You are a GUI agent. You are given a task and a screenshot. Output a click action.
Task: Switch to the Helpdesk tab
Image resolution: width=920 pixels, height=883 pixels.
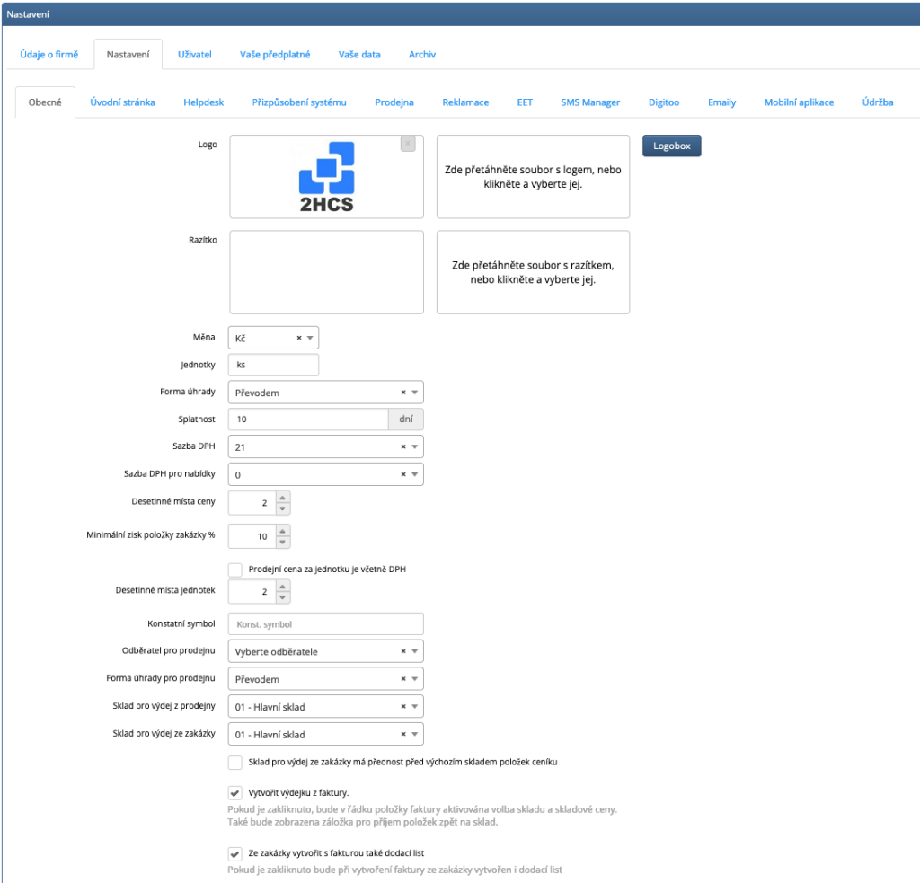[203, 102]
